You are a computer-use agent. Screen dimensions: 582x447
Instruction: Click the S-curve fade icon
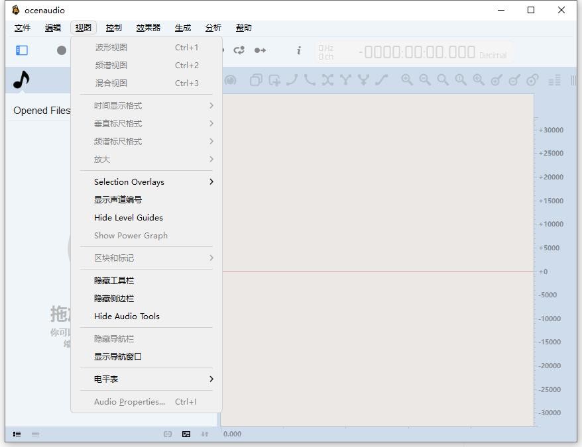tap(382, 79)
